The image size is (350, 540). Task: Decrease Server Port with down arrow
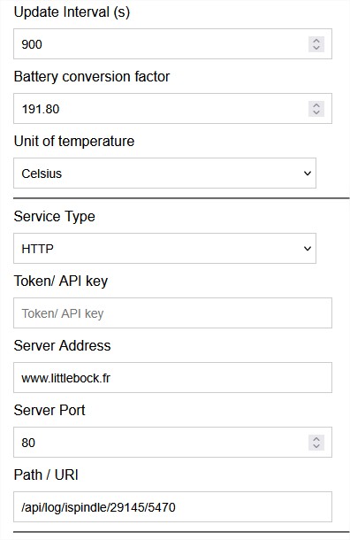click(x=316, y=446)
